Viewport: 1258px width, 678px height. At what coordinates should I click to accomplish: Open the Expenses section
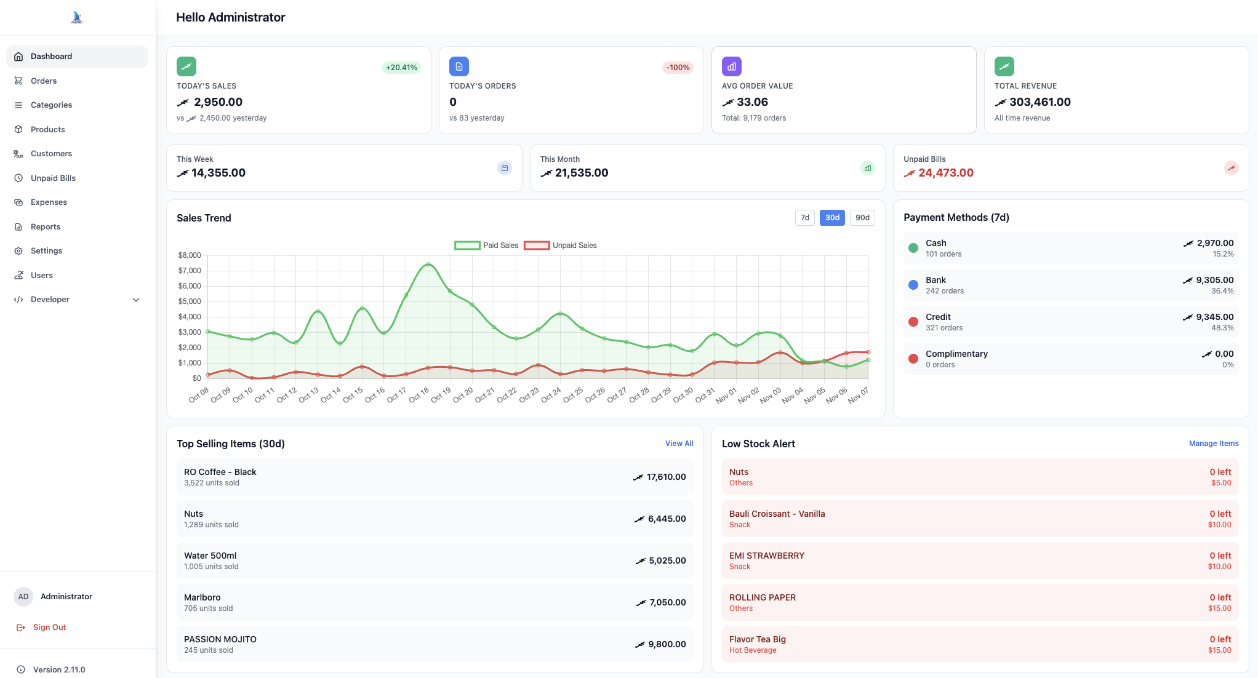(49, 202)
